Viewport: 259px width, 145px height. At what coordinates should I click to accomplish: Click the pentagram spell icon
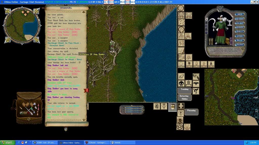pyautogui.click(x=180, y=127)
